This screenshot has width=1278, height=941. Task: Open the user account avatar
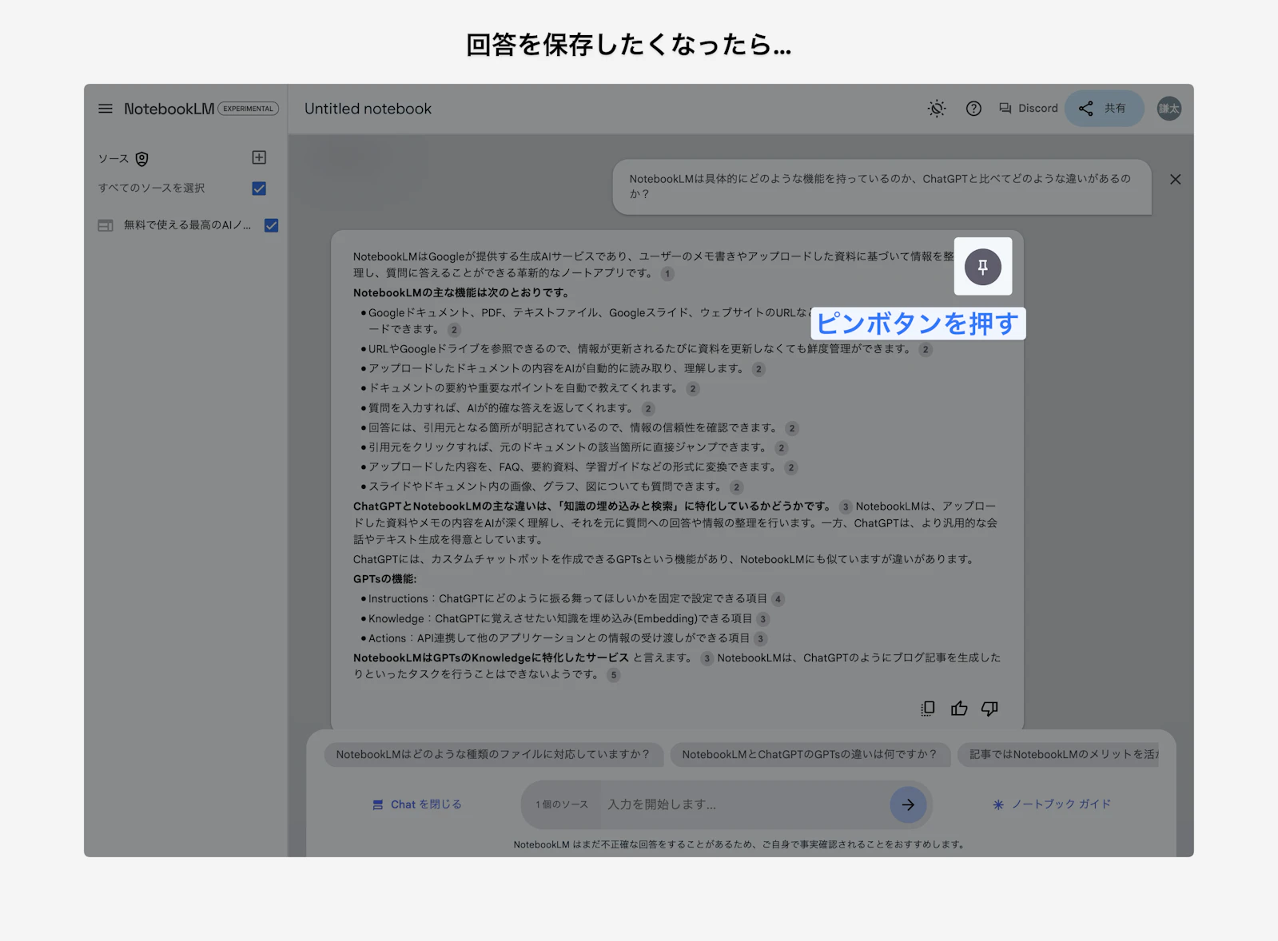coord(1169,109)
